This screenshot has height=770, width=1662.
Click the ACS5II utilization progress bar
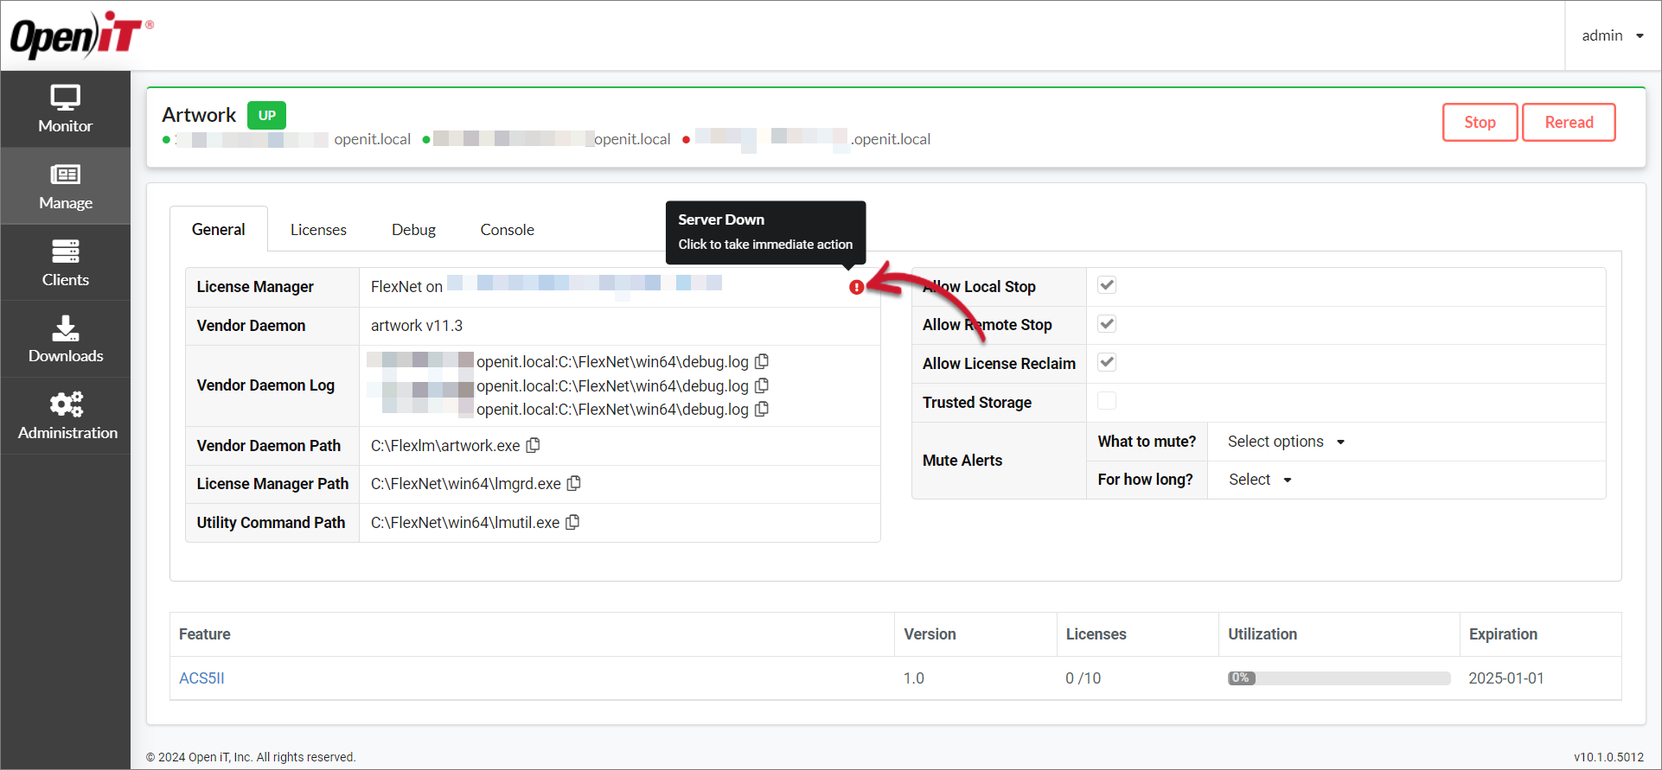click(1339, 678)
